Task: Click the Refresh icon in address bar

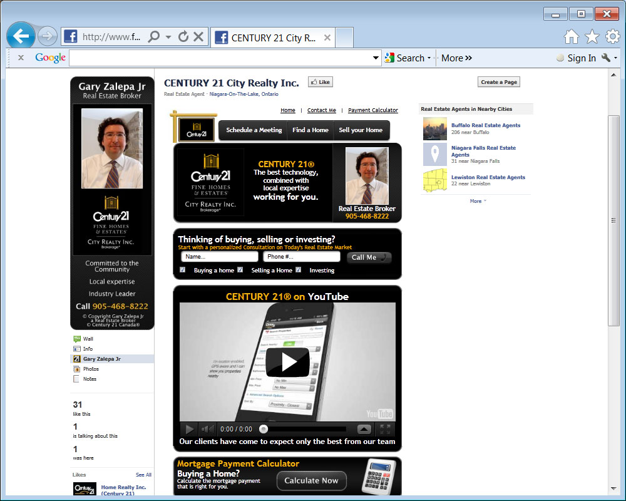Action: (x=183, y=37)
